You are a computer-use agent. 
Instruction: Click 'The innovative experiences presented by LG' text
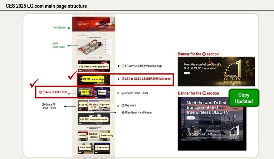click(x=94, y=128)
